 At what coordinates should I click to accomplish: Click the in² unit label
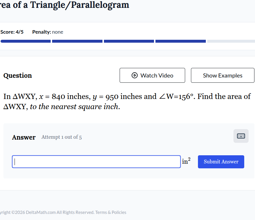click(186, 161)
